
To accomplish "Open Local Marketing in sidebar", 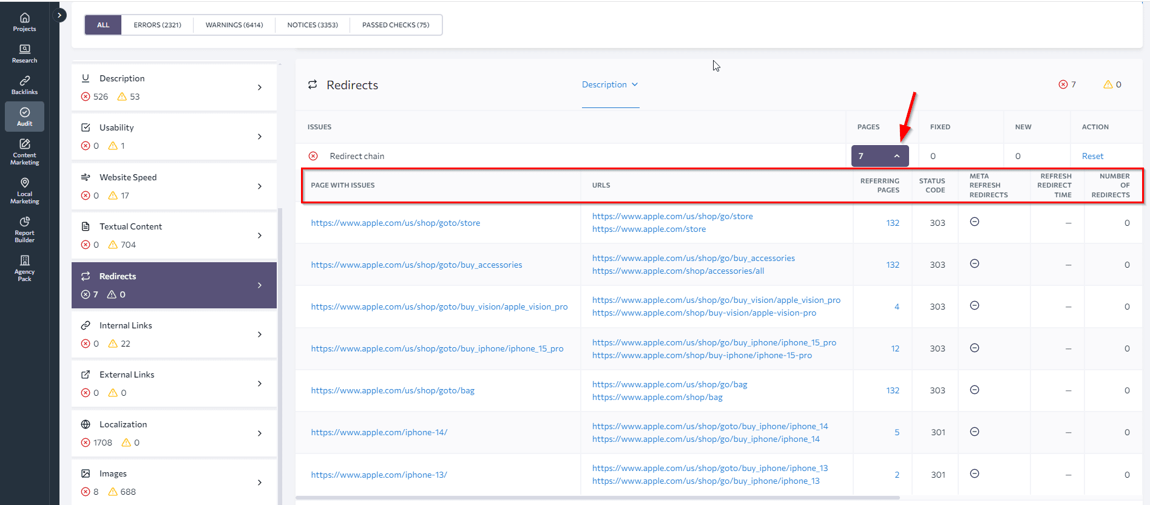I will pyautogui.click(x=24, y=190).
